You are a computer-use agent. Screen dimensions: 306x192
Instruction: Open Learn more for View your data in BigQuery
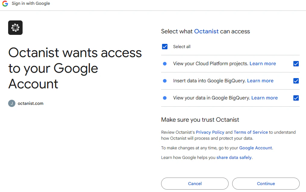click(264, 98)
